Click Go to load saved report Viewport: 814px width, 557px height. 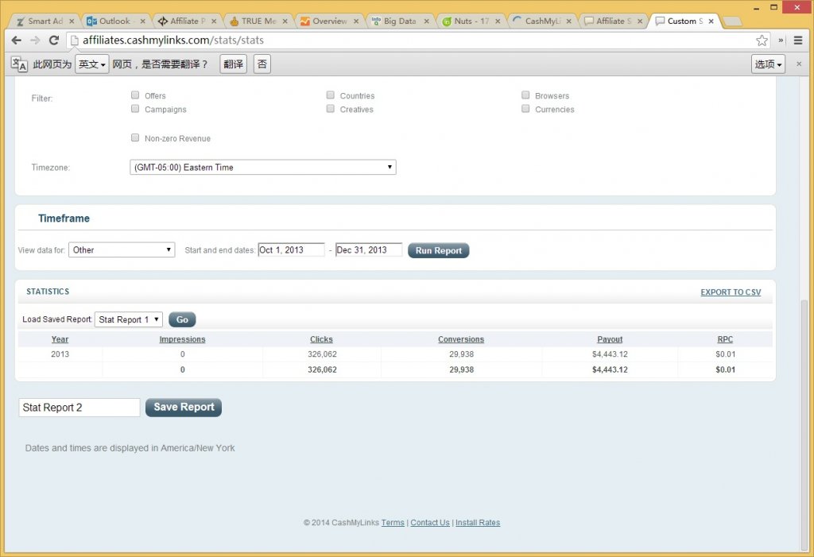[x=182, y=319]
